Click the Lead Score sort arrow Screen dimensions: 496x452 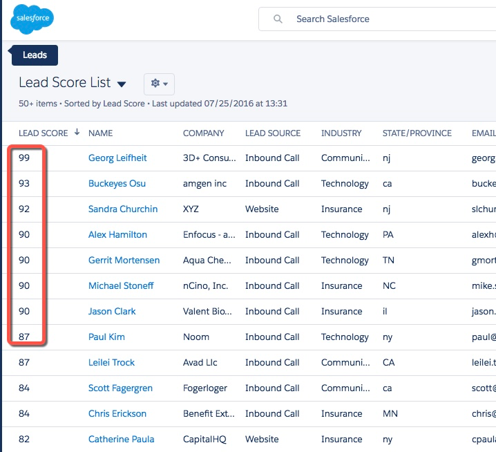click(x=77, y=133)
